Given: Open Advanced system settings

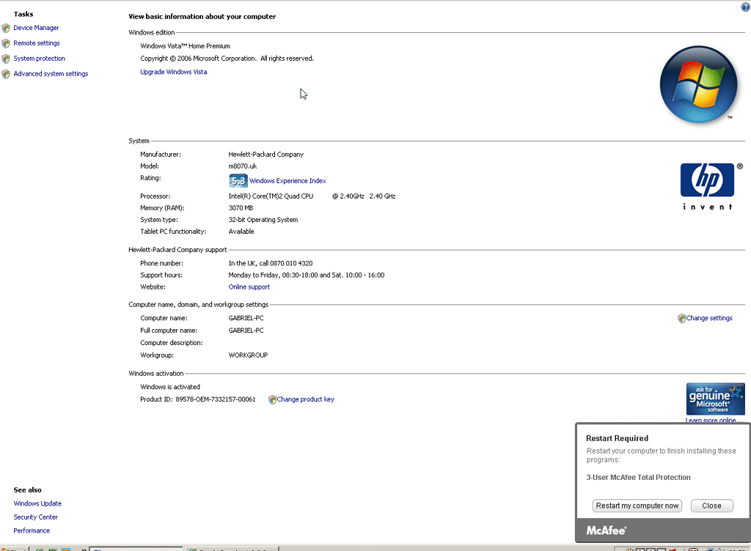Looking at the screenshot, I should 51,73.
